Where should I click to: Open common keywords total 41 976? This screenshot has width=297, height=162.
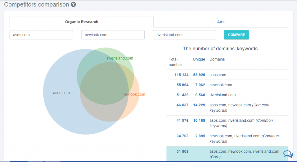pyautogui.click(x=182, y=120)
